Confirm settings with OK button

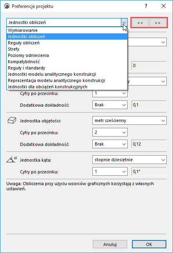coord(149,244)
